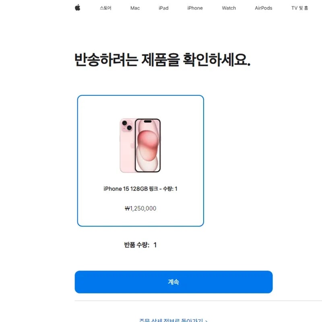Image resolution: width=322 pixels, height=322 pixels.
Task: Click the Apple logo icon
Action: [78, 8]
